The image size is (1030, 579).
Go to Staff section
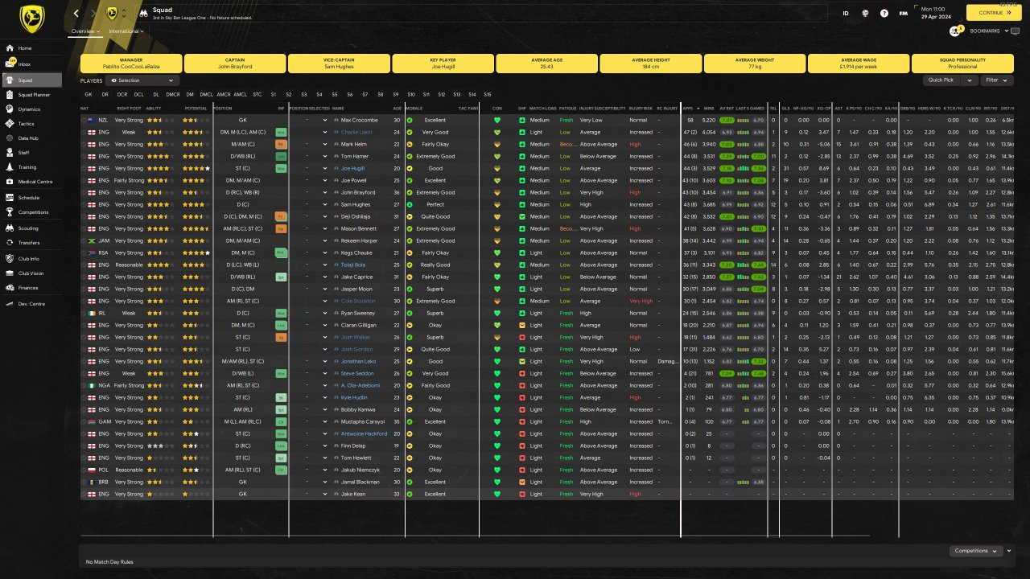click(x=31, y=152)
